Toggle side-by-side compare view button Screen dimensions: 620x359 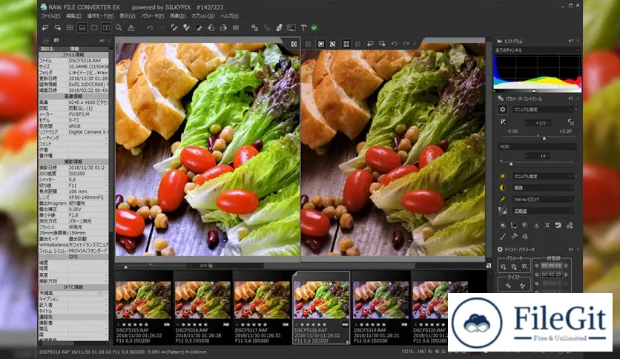[106, 27]
